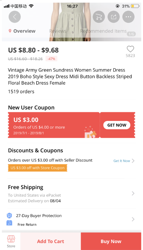Toggle the heart wishlist icon
143x250 pixels.
(130, 49)
